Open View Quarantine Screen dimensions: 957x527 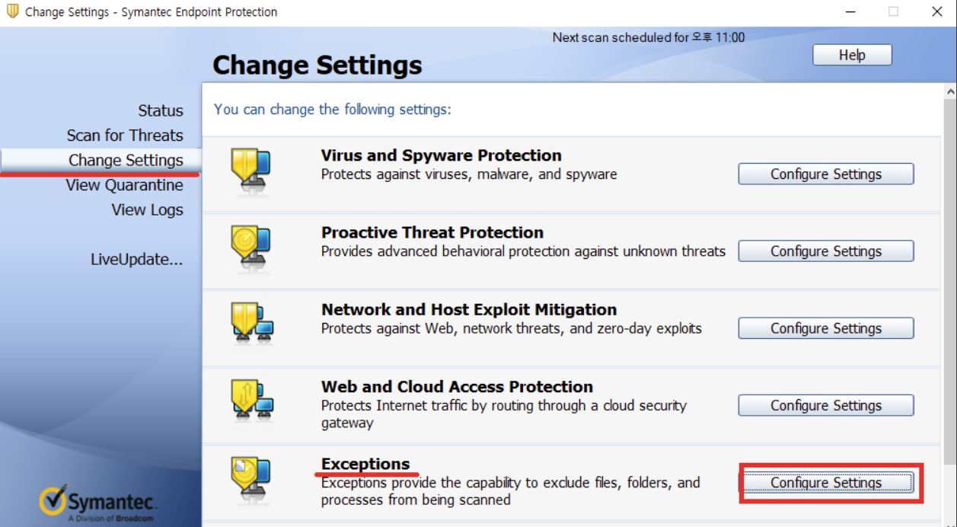tap(124, 185)
